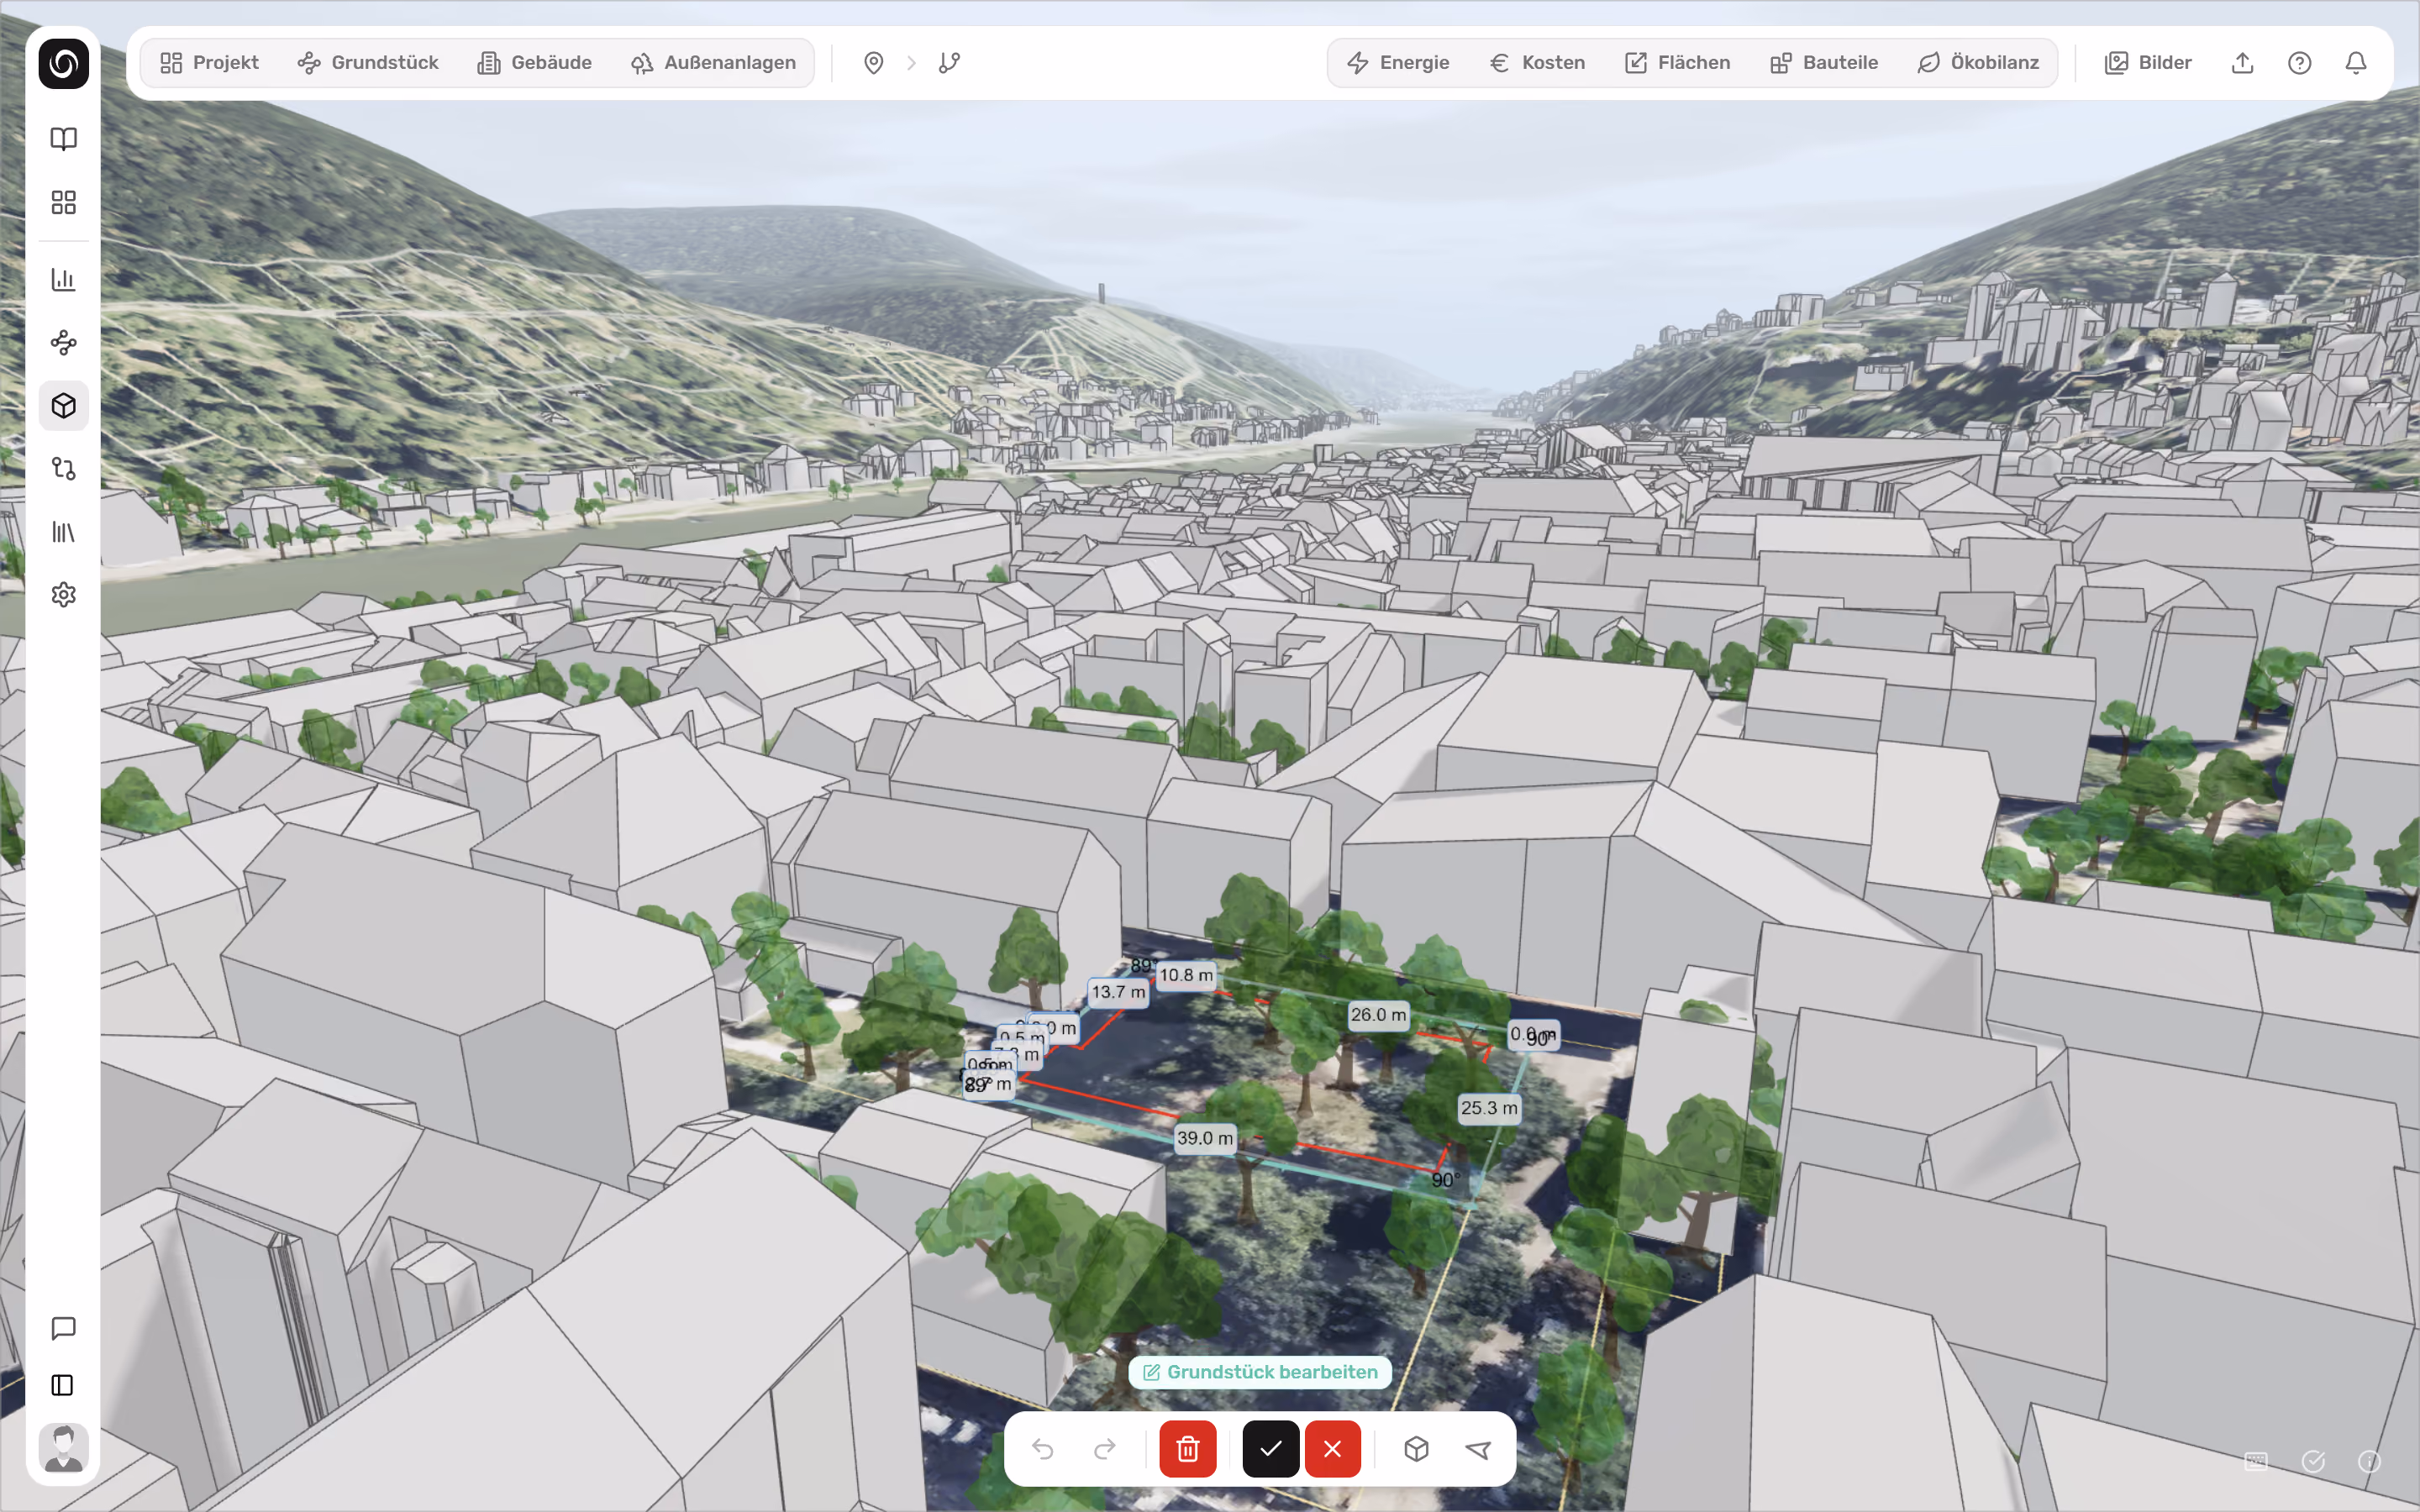2420x1512 pixels.
Task: Select the 13.7 m edge label
Action: [x=1118, y=992]
